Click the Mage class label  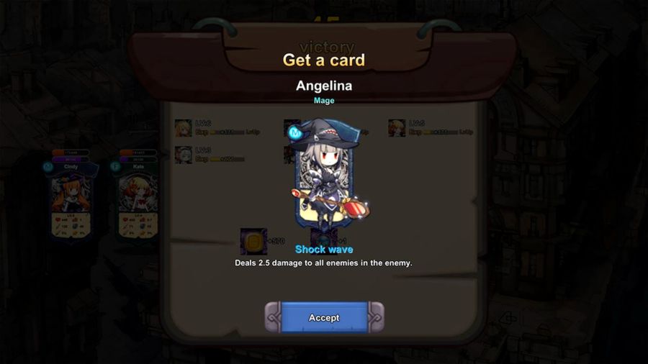click(x=324, y=100)
